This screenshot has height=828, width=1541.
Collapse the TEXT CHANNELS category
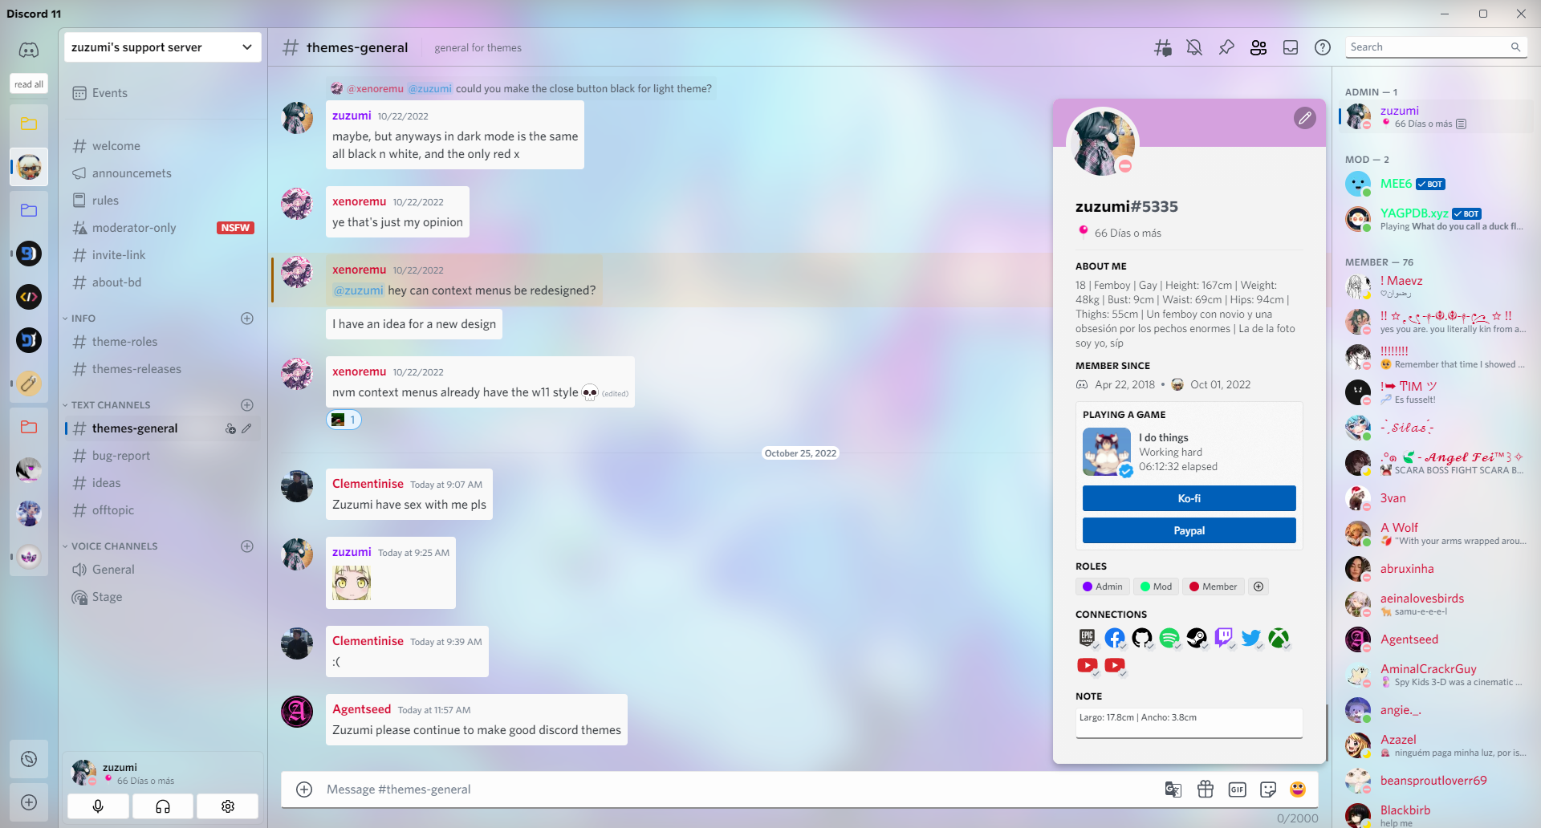click(x=111, y=405)
